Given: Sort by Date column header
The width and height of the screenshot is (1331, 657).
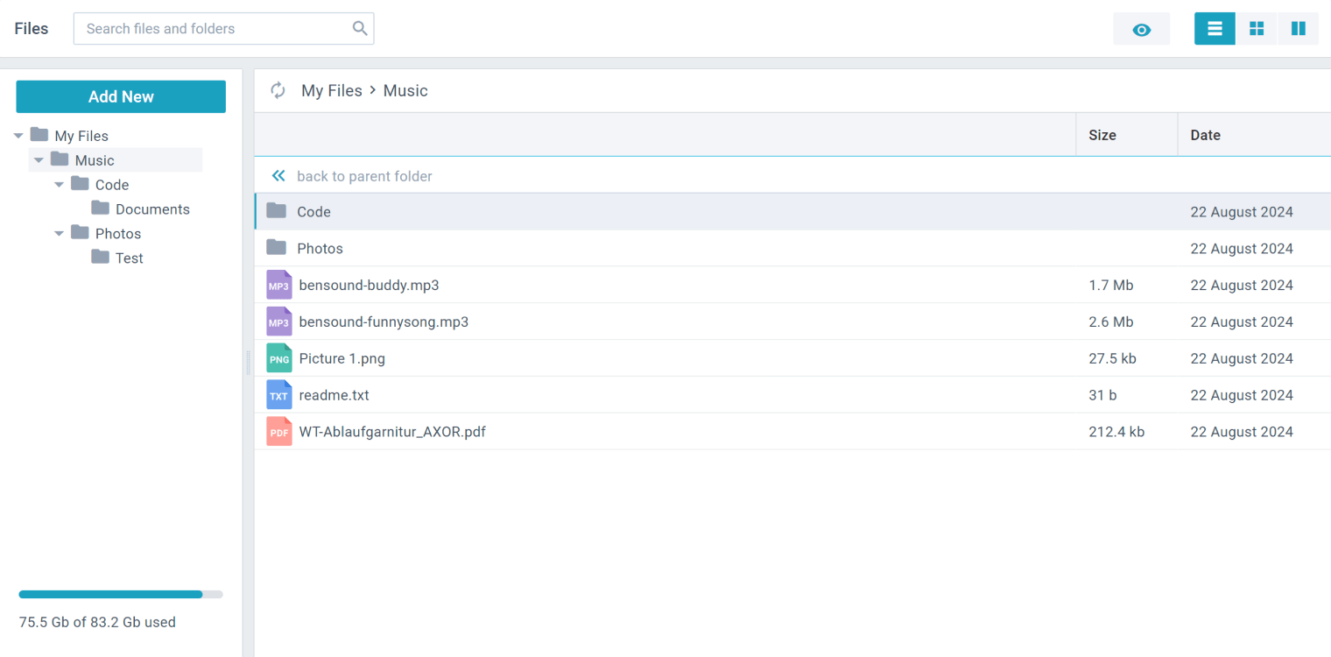Looking at the screenshot, I should click(1254, 135).
